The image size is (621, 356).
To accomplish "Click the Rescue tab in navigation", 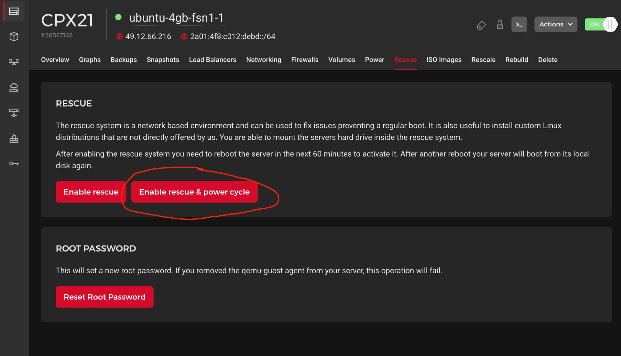I will (405, 60).
